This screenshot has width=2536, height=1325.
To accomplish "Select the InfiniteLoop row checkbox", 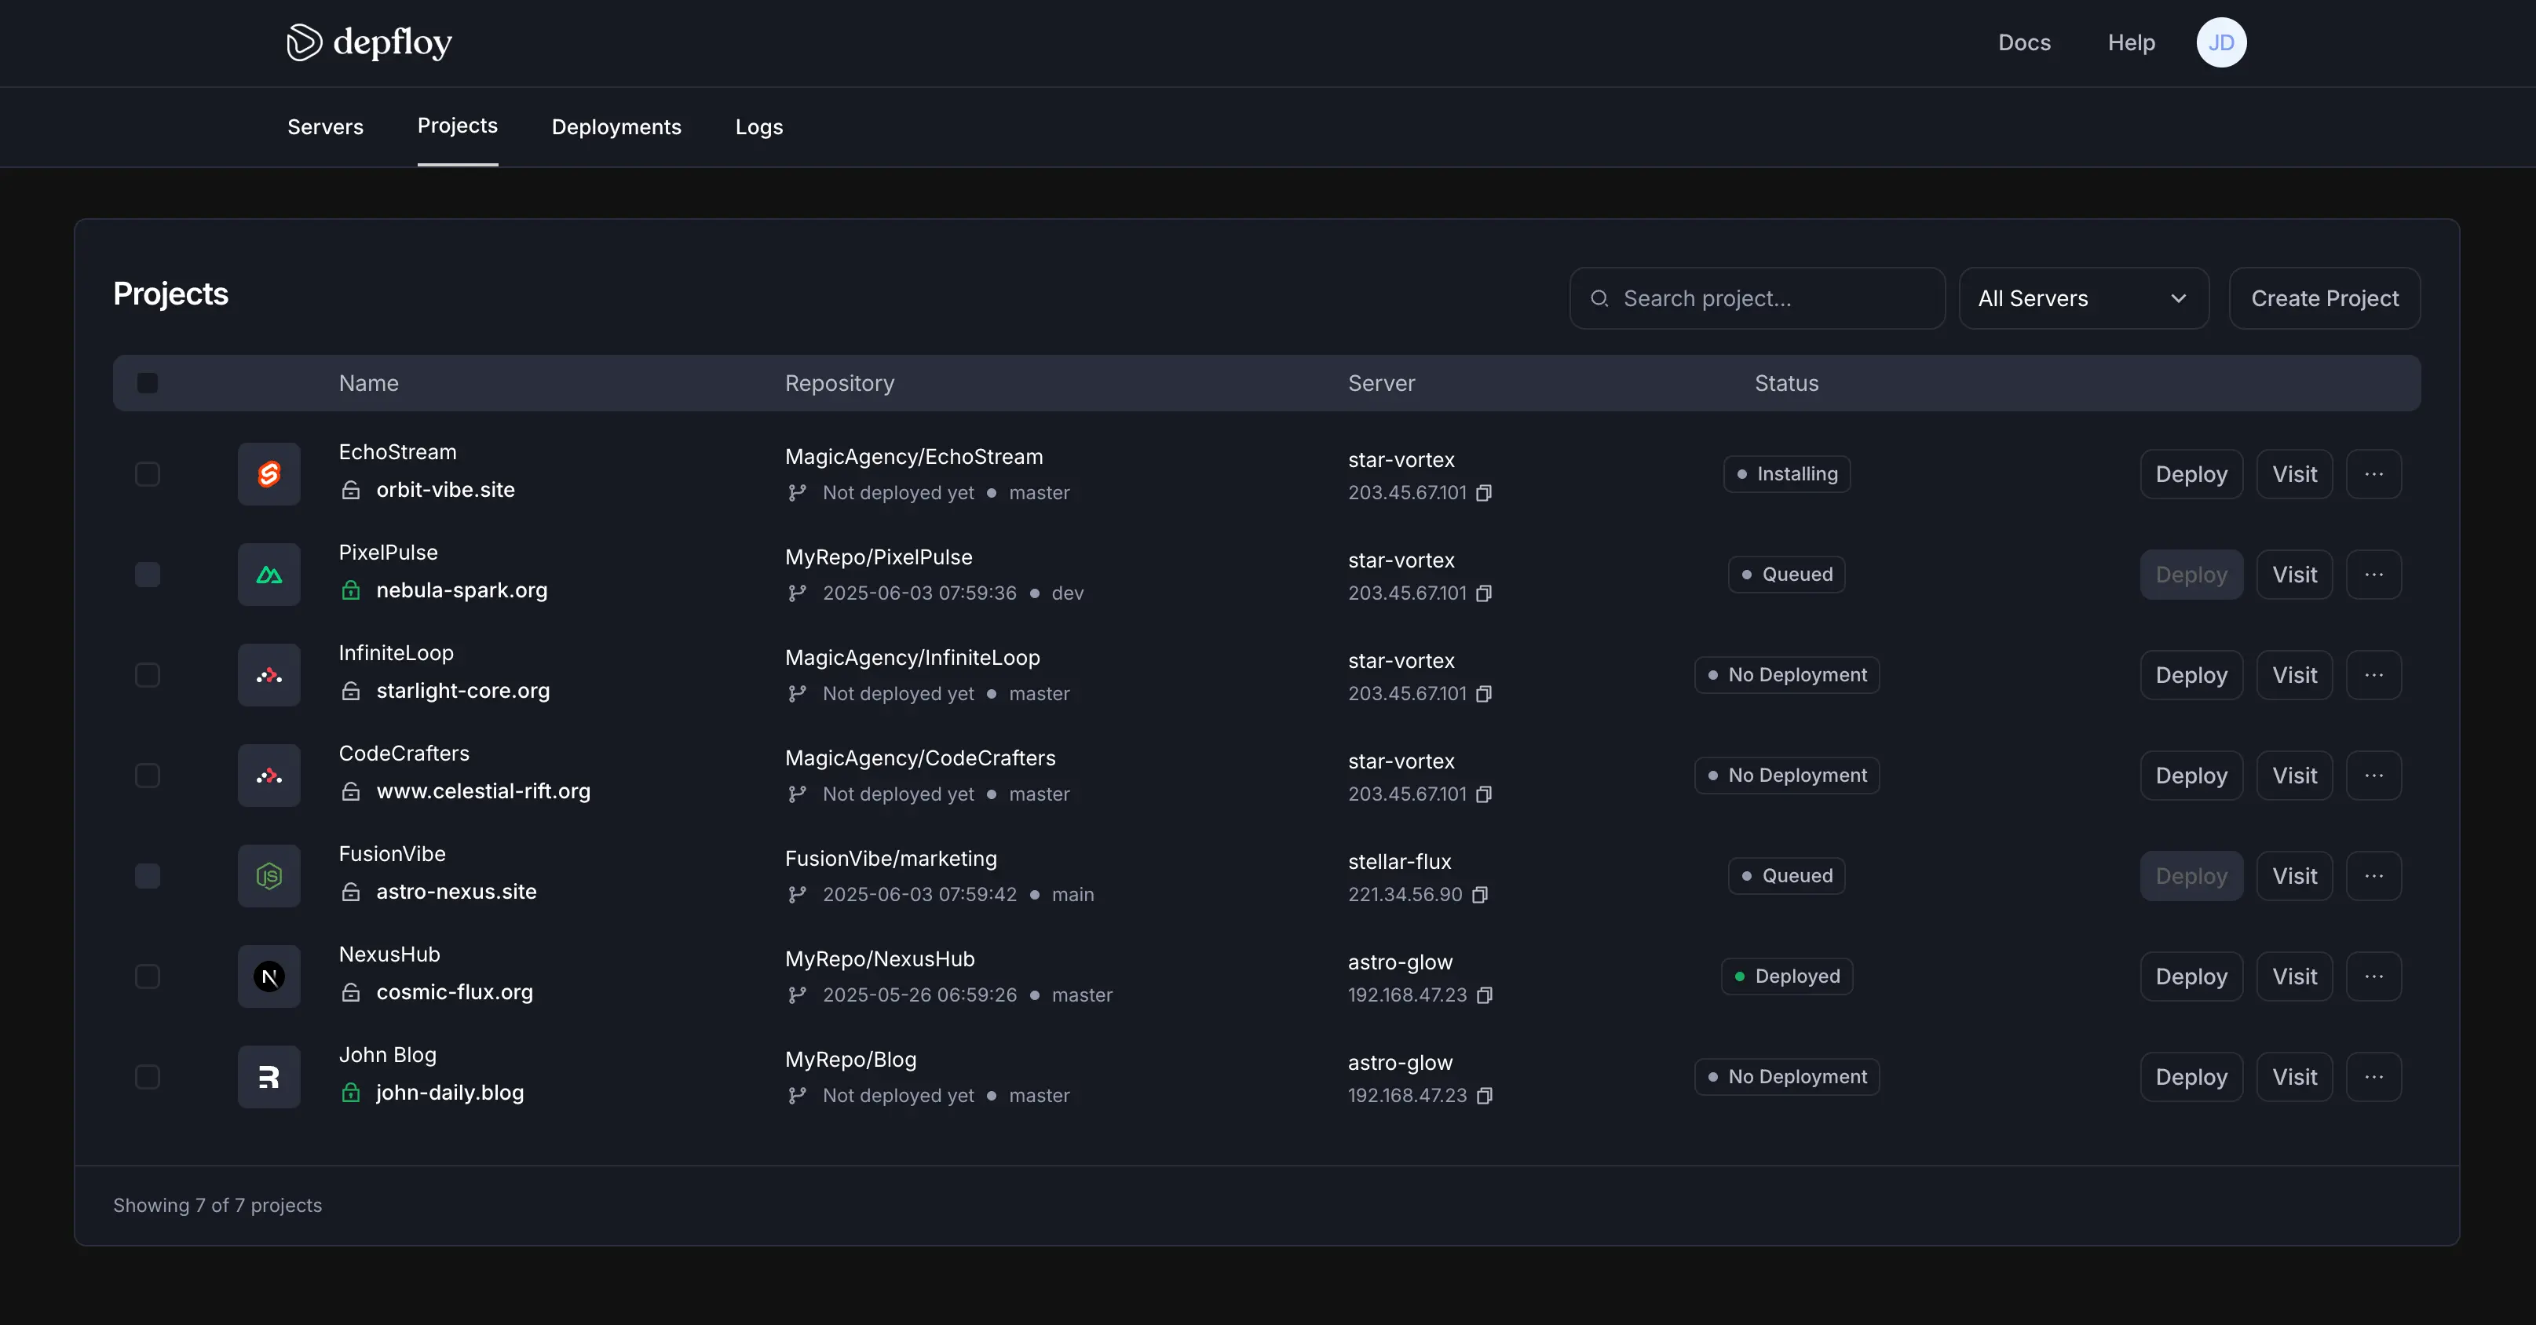I will (x=148, y=675).
